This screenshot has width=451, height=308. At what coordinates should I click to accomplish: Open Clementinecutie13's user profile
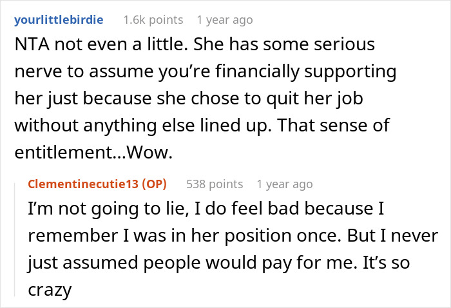[83, 184]
